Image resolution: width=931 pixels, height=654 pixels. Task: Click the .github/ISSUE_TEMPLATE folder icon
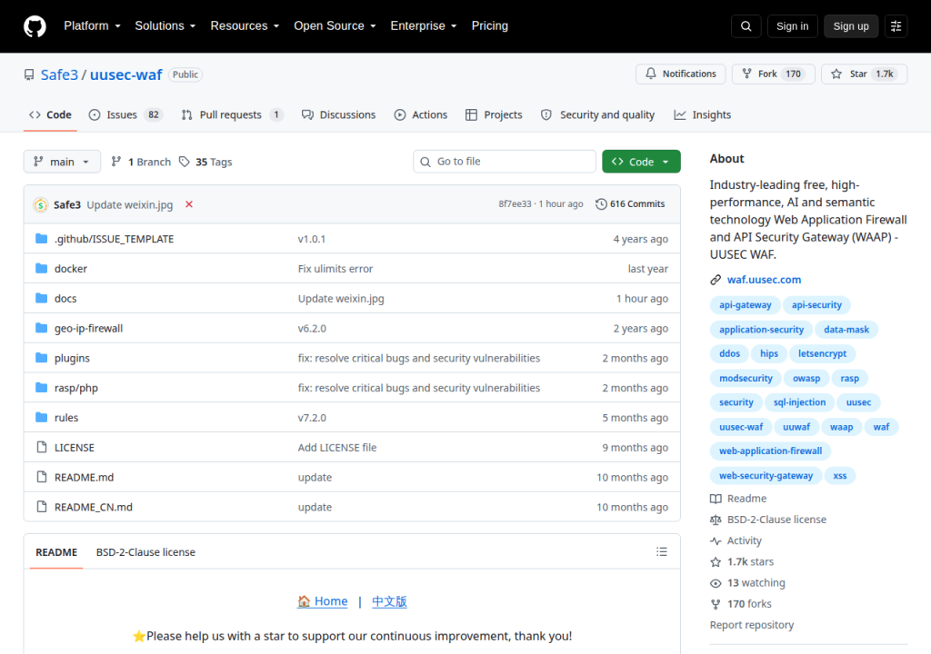(x=41, y=239)
